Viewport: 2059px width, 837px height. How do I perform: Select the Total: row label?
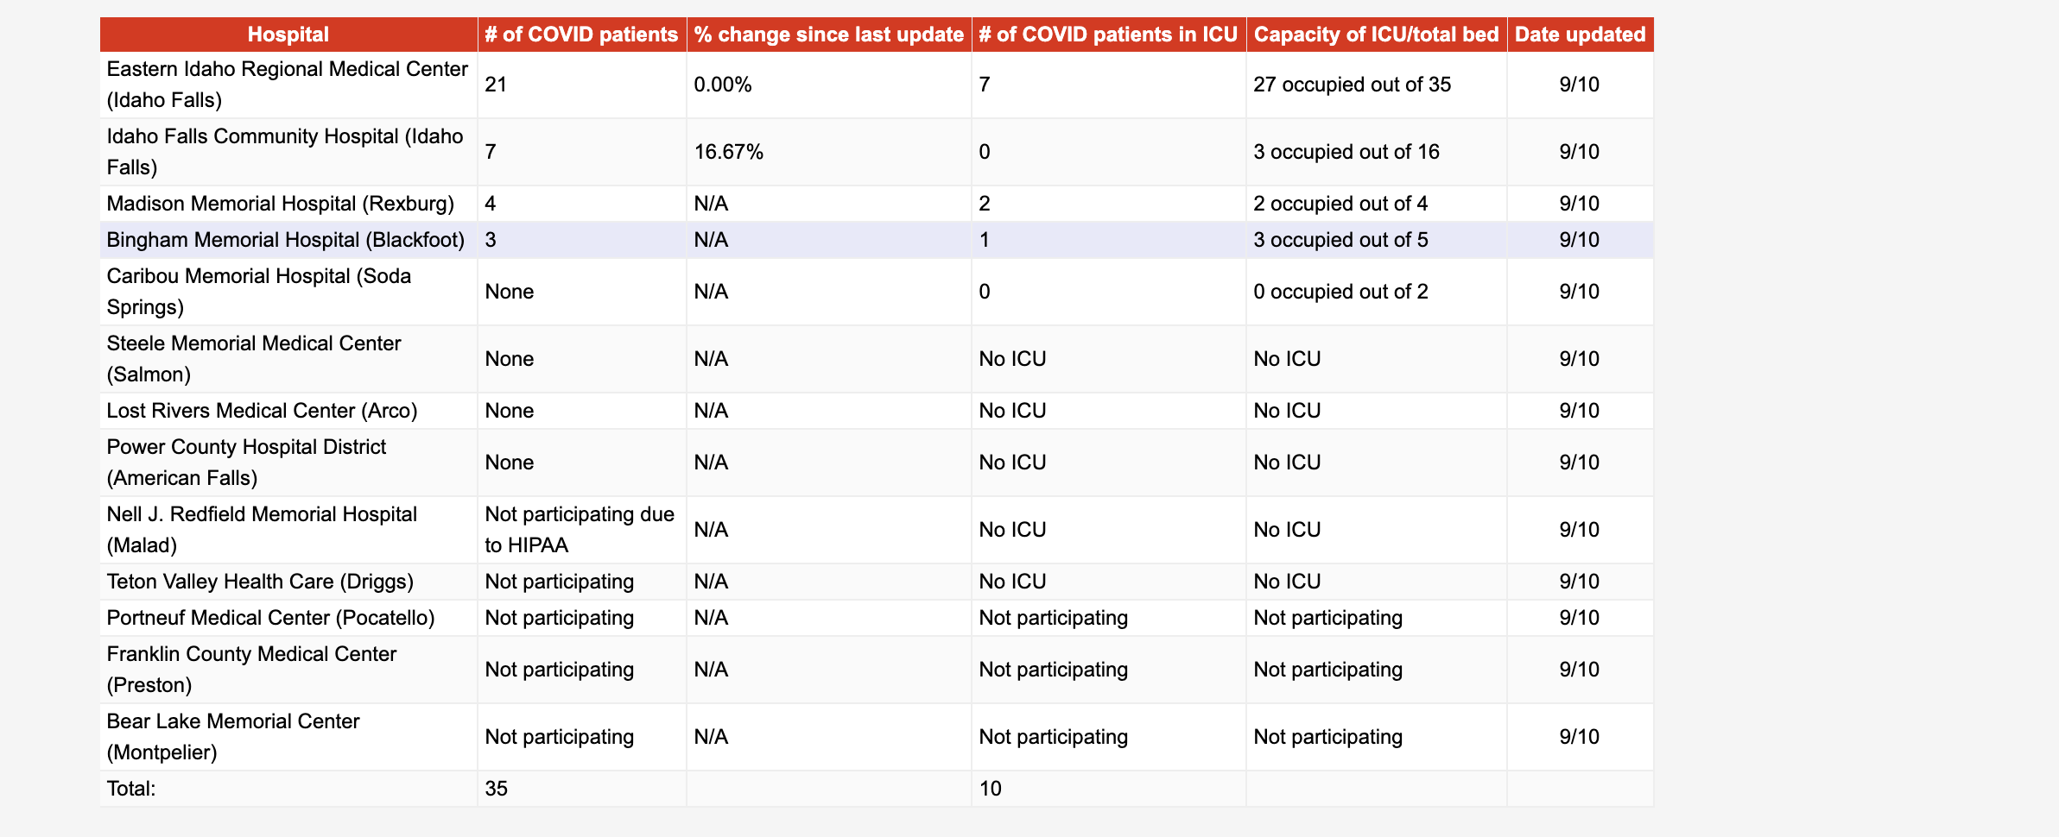131,789
